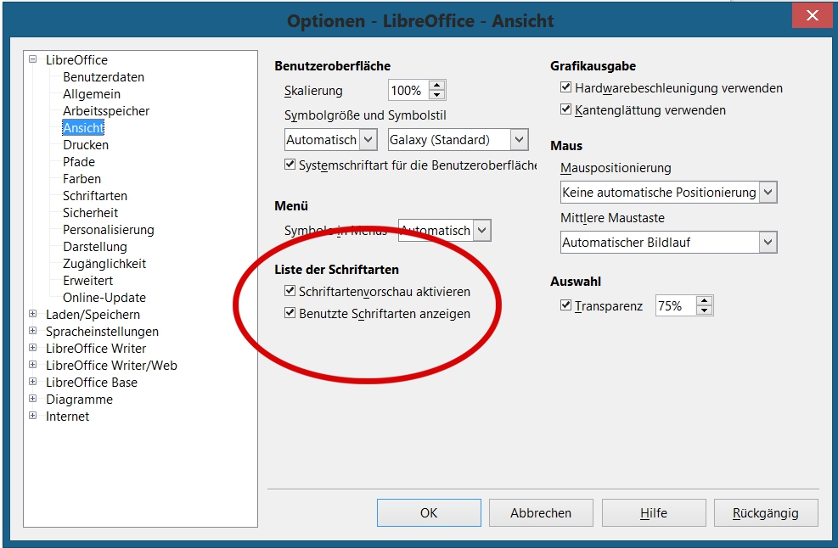Click the Abbrechen button
Screen dimensions: 838x548
tap(541, 512)
